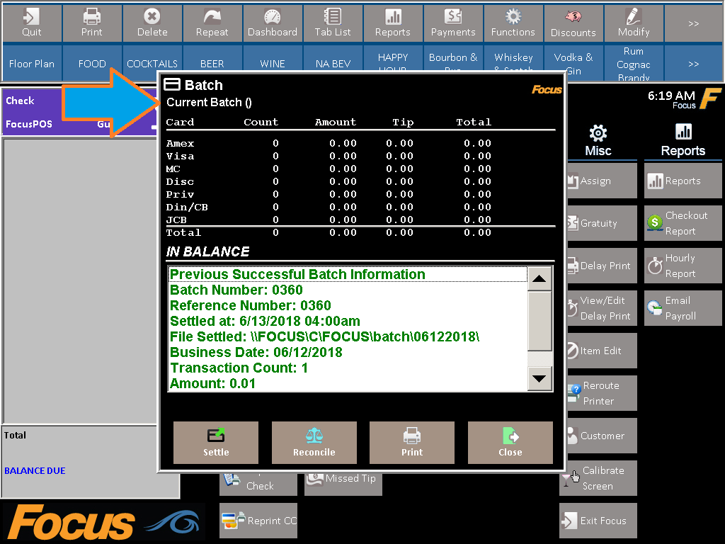Select the Print icon in the top toolbar
The height and width of the screenshot is (544, 725).
pos(92,23)
